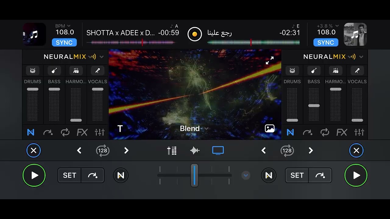
Task: Mute drums on left deck
Action: [x=33, y=71]
